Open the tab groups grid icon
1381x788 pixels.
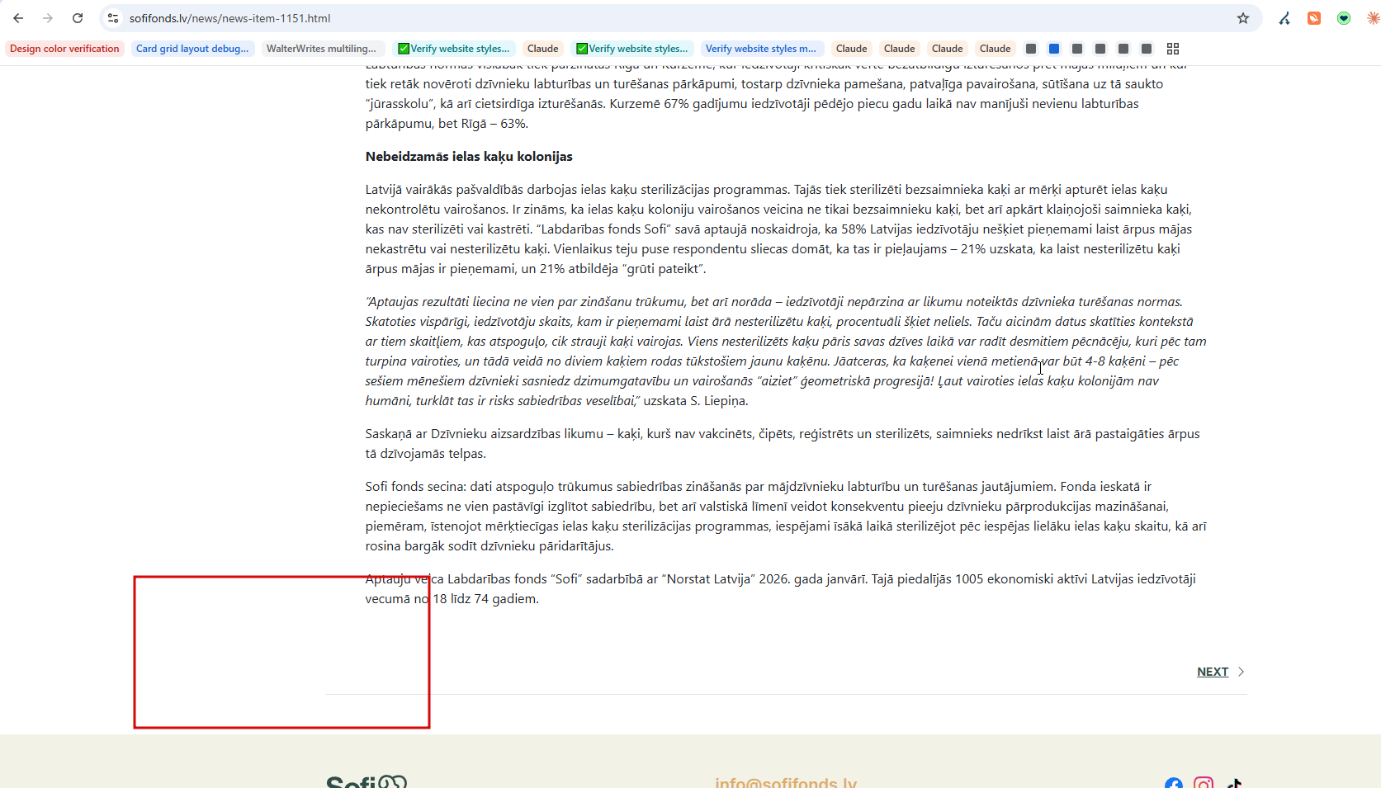coord(1173,49)
